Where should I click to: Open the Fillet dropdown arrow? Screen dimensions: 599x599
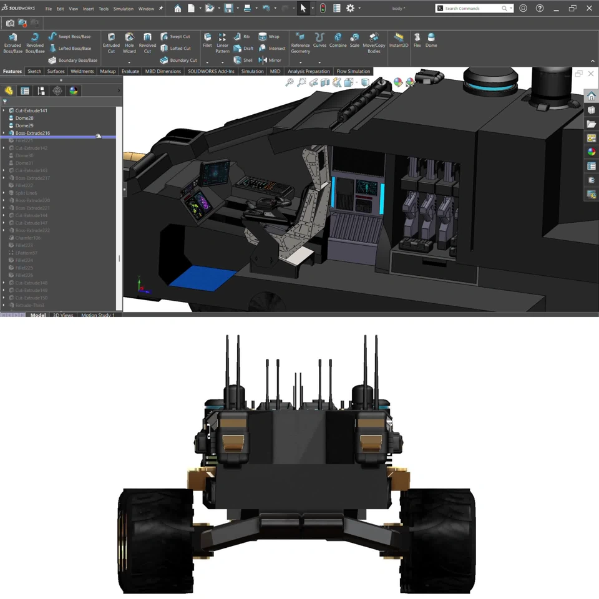[x=207, y=62]
